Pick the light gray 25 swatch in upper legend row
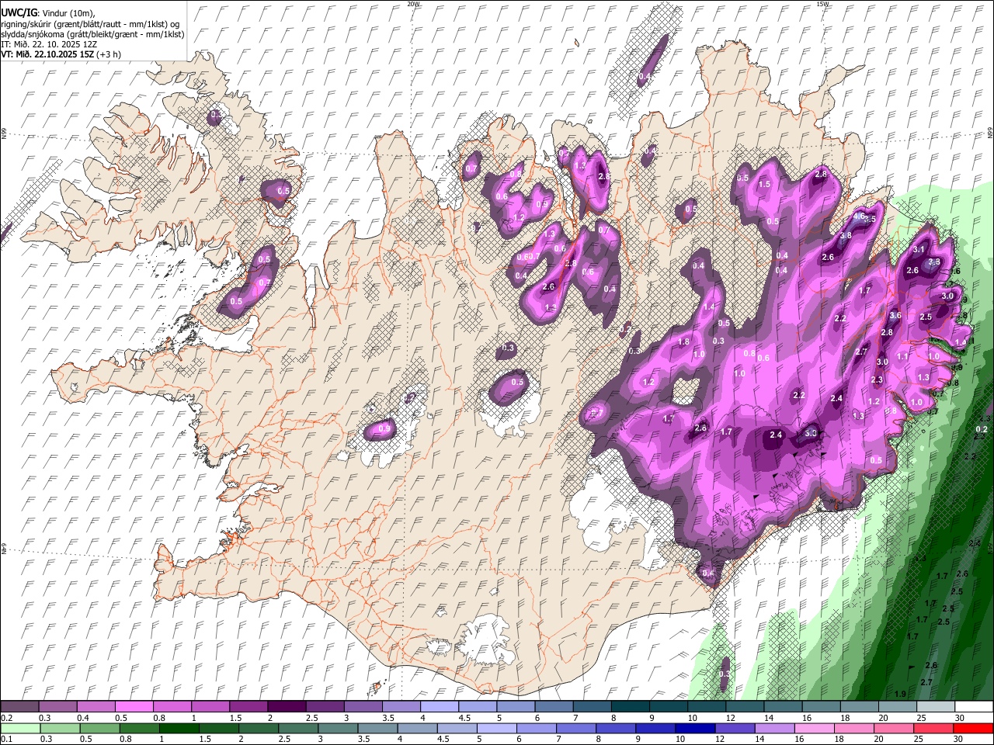 (x=936, y=706)
